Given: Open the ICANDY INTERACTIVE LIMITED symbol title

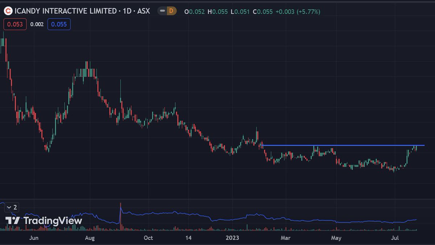Looking at the screenshot, I should click(x=66, y=11).
